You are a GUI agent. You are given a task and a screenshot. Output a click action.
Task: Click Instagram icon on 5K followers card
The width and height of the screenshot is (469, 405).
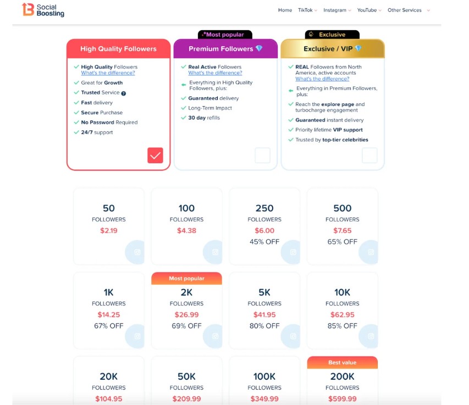[293, 336]
